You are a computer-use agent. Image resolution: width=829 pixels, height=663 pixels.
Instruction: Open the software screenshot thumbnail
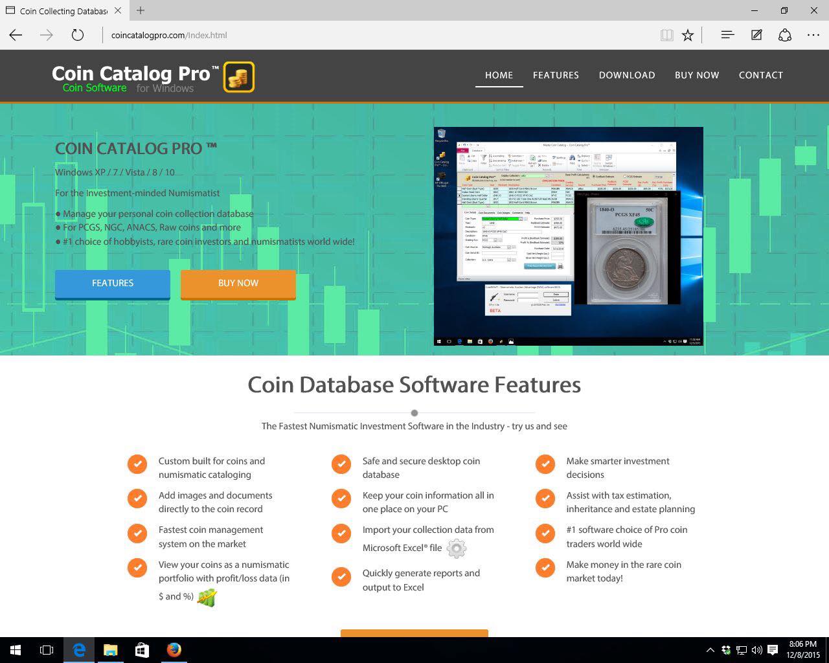click(569, 236)
